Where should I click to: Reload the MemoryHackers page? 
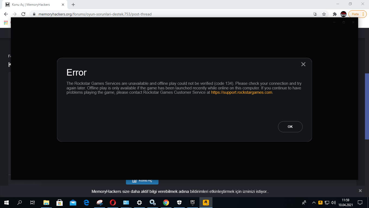click(x=23, y=14)
